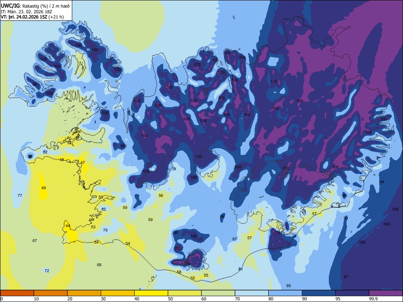The image size is (403, 302).
Task: Click the '93' value on the map
Action: click(346, 218)
